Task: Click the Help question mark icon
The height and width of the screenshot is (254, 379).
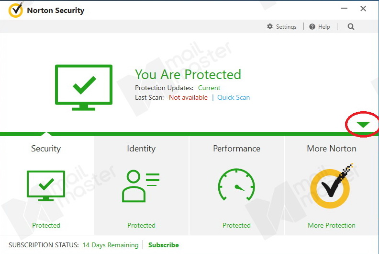Action: coord(312,27)
